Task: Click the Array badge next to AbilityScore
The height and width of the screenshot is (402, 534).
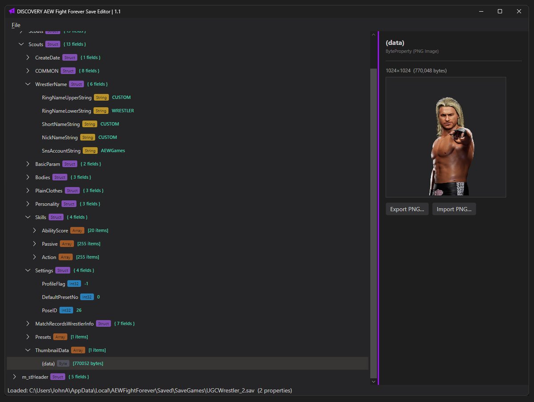Action: [x=77, y=231]
